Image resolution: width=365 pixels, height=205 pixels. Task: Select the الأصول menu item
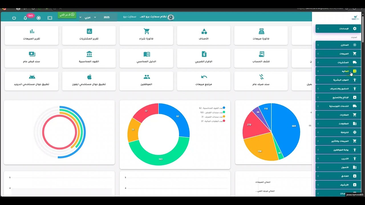(338, 167)
